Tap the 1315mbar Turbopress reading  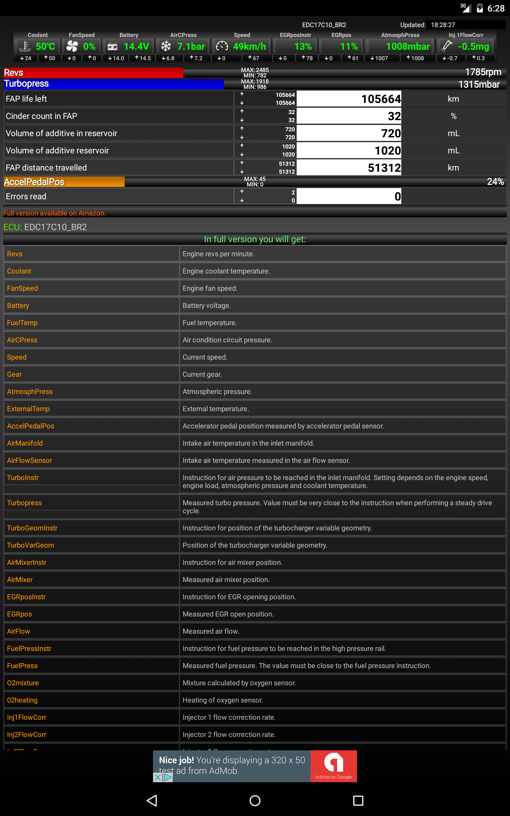(x=479, y=84)
